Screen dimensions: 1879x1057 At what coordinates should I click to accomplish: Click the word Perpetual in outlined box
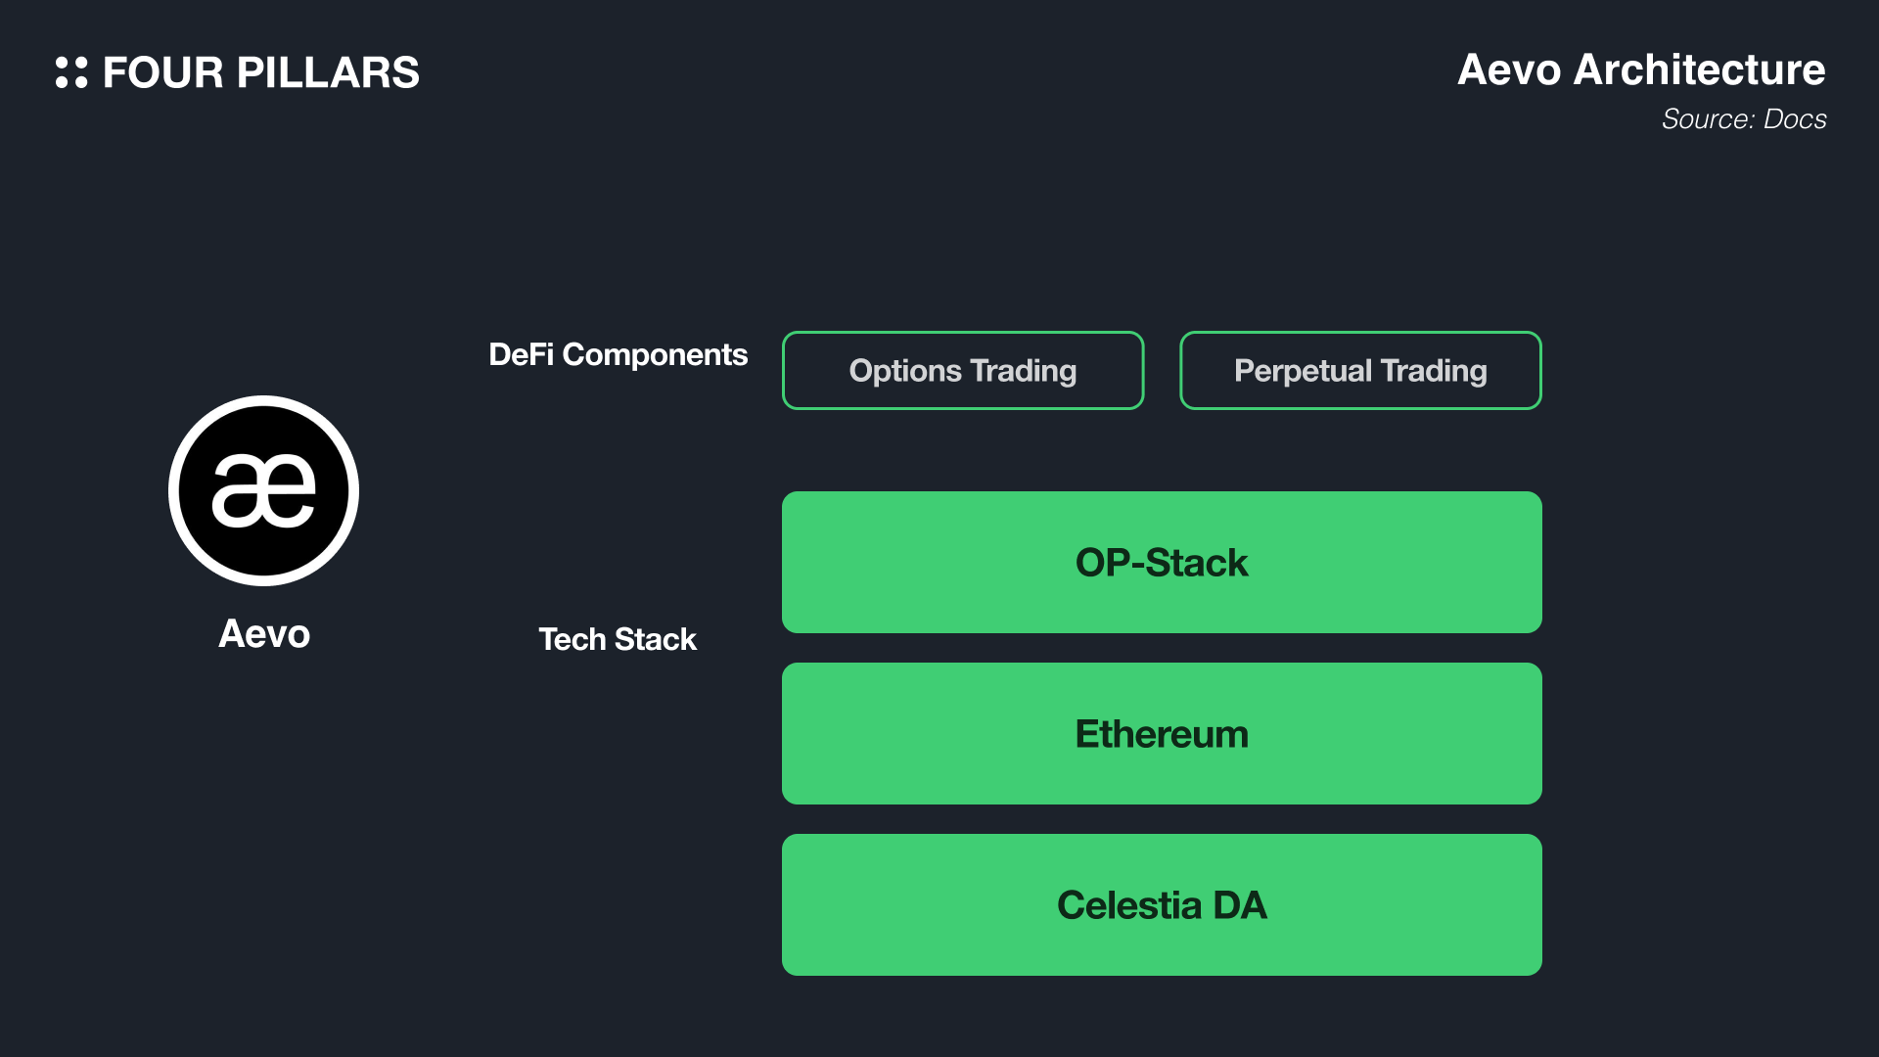coord(1303,371)
